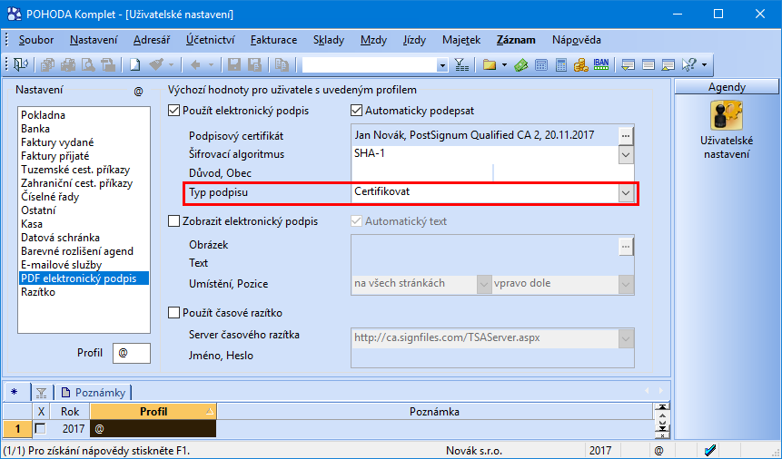Click the context help question-mark cursor icon
Viewport: 782px width, 459px height.
coord(688,64)
